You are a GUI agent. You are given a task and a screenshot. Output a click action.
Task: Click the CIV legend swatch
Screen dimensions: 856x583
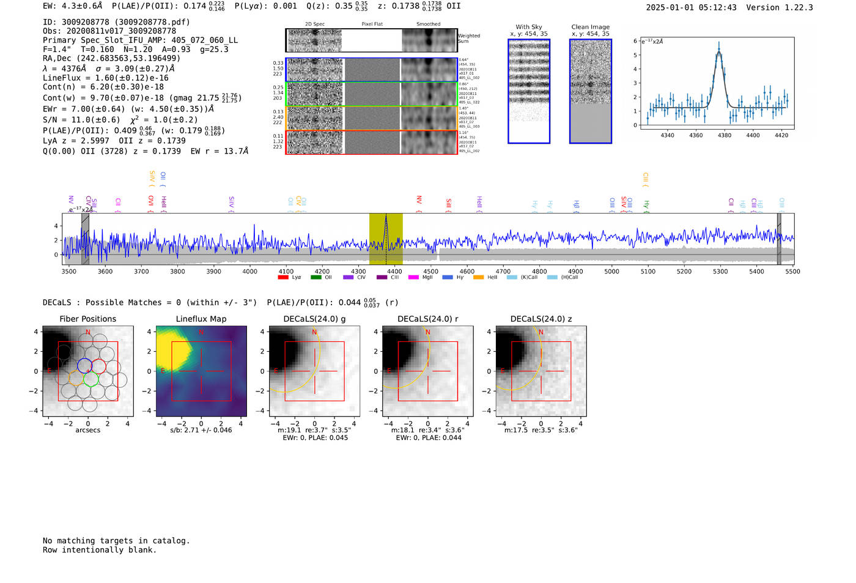349,277
